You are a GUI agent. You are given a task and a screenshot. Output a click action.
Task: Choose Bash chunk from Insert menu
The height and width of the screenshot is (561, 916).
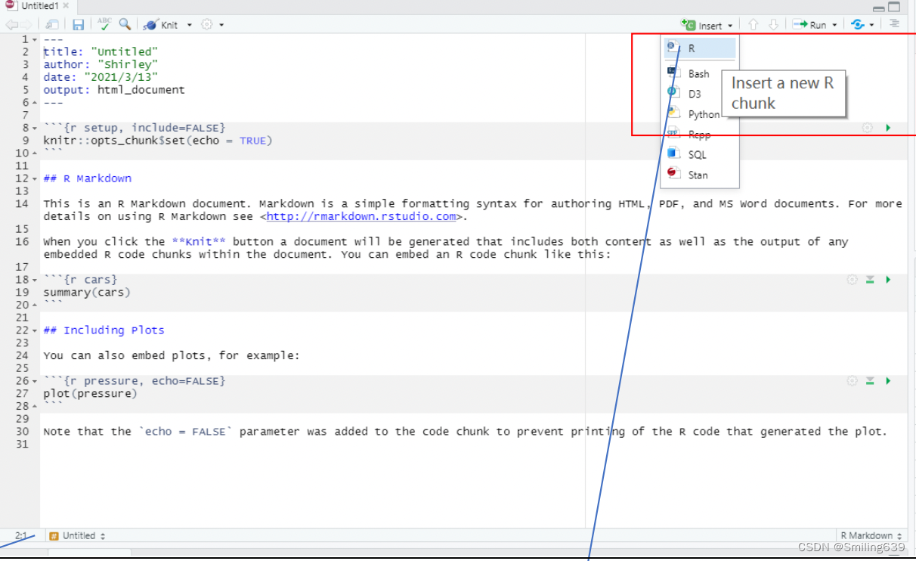point(700,73)
